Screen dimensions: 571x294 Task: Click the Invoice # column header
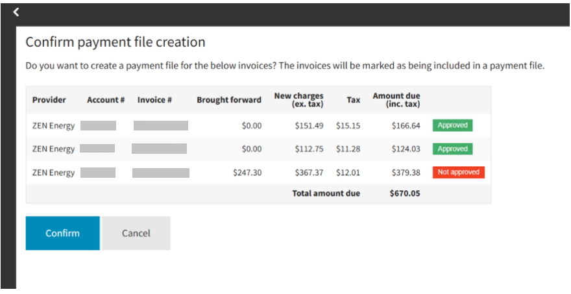(154, 100)
